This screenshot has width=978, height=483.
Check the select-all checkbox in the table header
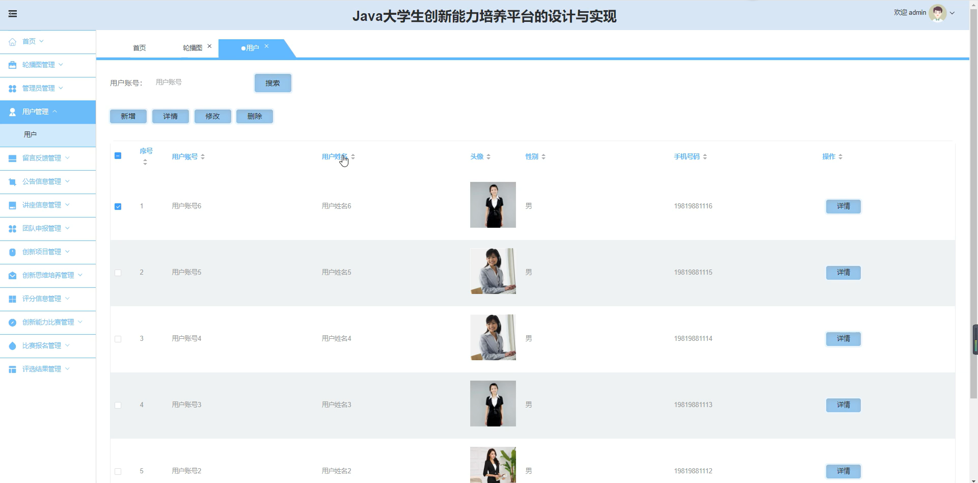coord(118,156)
